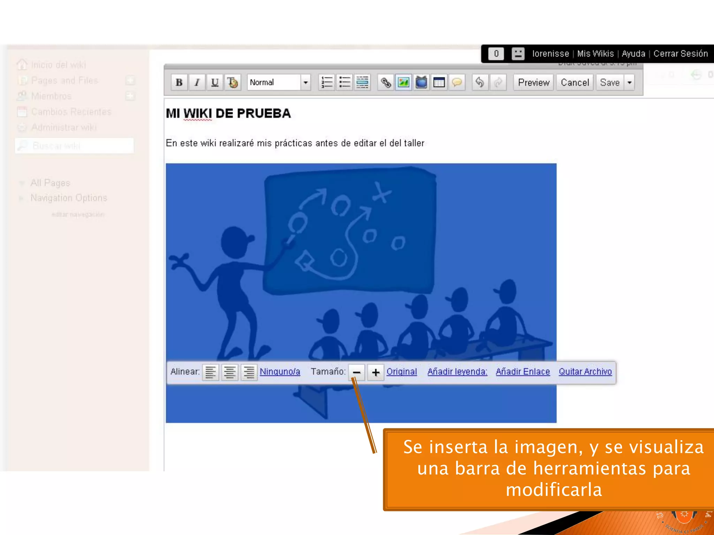Screen dimensions: 714x535
Task: Click the Save button
Action: point(610,83)
